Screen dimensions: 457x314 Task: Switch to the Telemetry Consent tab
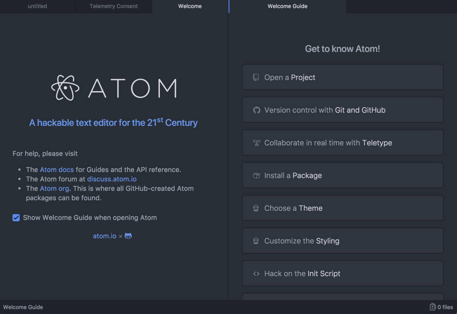pyautogui.click(x=114, y=6)
